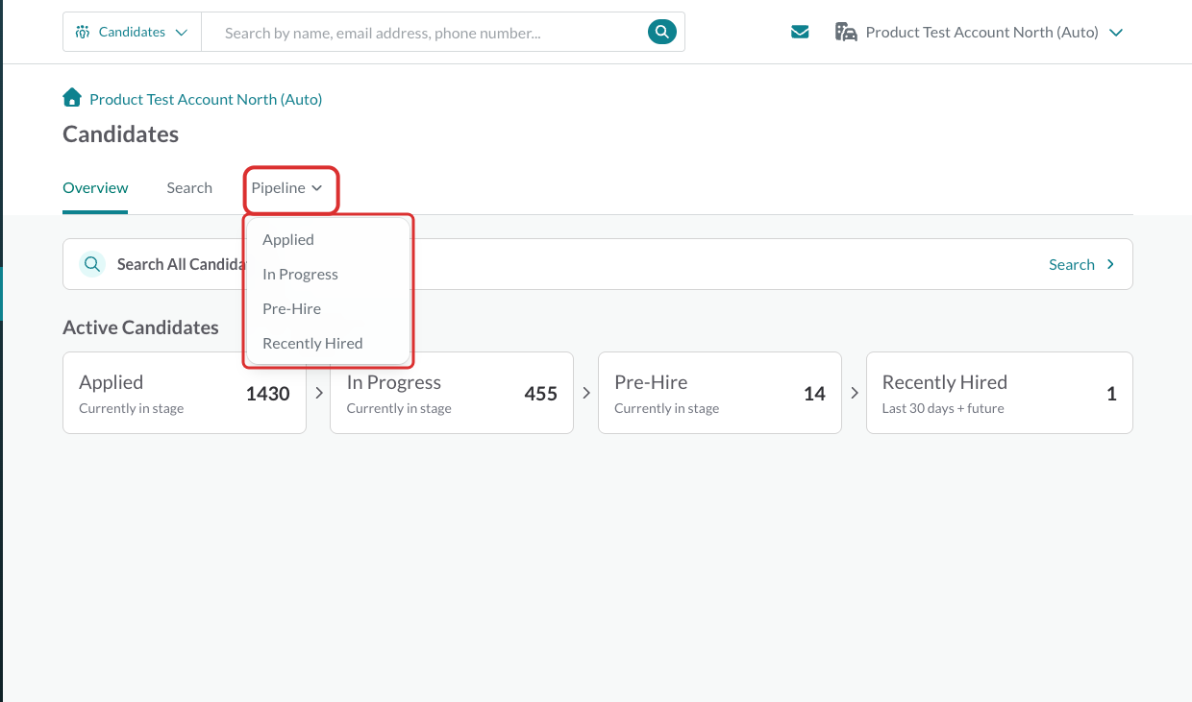
Task: Focus the name, email, phone search field
Action: coord(423,33)
